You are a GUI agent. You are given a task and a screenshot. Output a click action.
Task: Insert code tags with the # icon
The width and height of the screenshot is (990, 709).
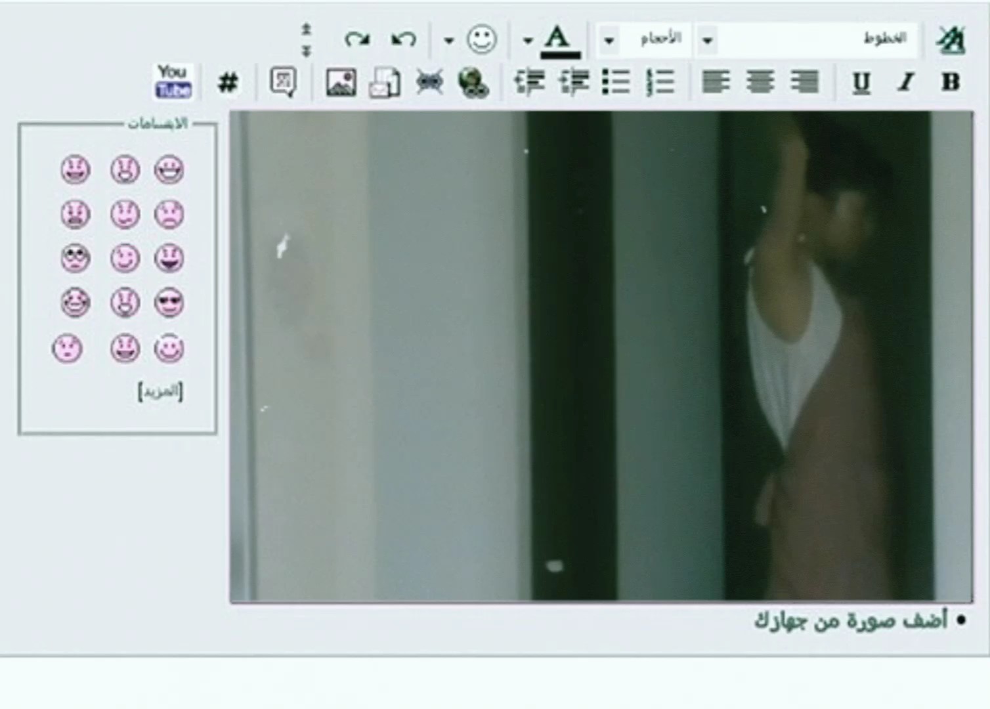click(x=228, y=83)
